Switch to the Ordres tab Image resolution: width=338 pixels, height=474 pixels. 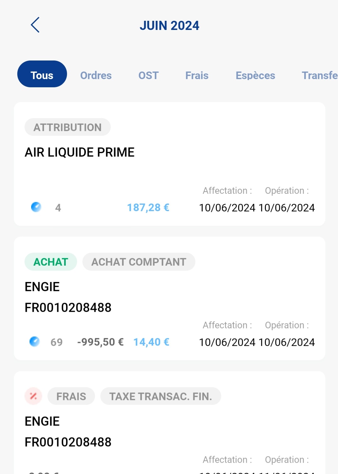(x=96, y=76)
